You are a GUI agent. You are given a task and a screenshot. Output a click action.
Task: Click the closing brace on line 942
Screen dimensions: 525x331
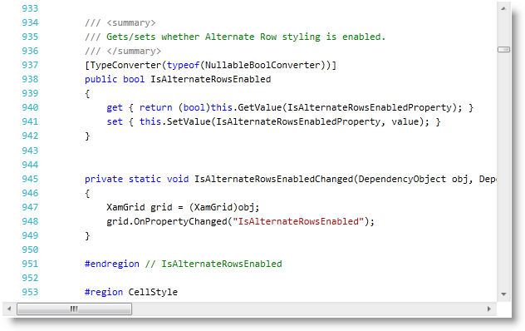click(x=87, y=136)
